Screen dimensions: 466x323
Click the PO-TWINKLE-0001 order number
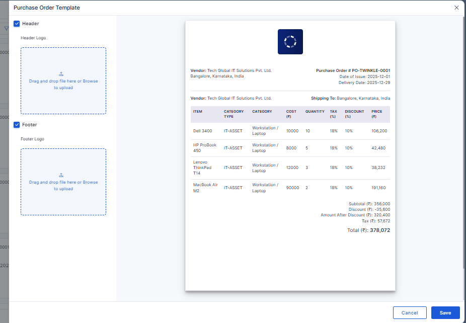pyautogui.click(x=371, y=70)
